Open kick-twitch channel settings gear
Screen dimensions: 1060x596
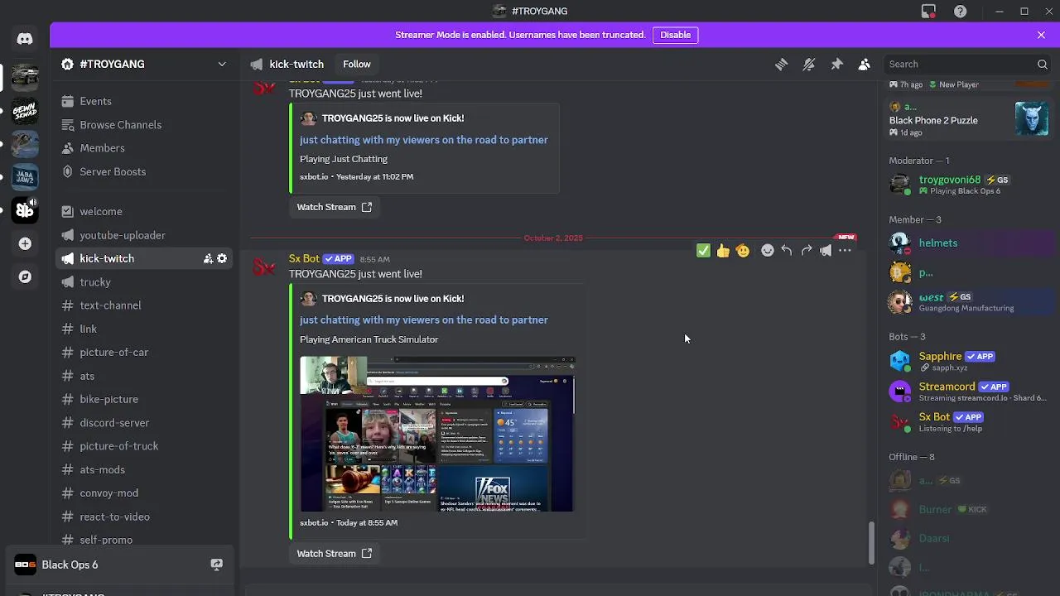click(x=222, y=258)
